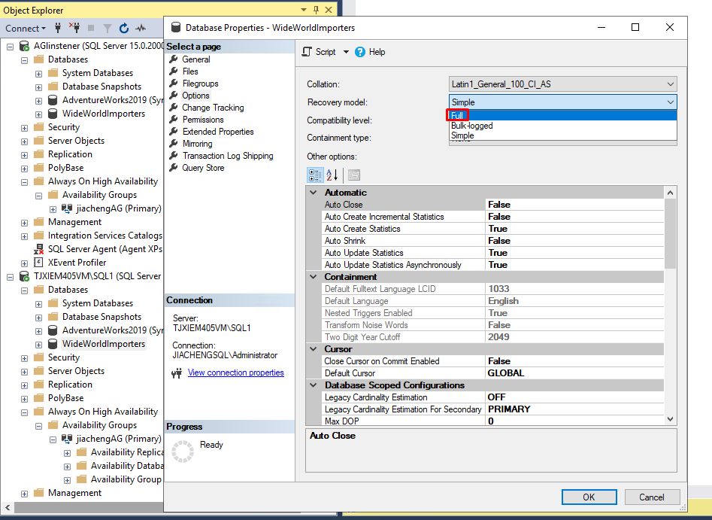Choose Bulk-logged recovery model option
This screenshot has height=520, width=712.
click(471, 126)
